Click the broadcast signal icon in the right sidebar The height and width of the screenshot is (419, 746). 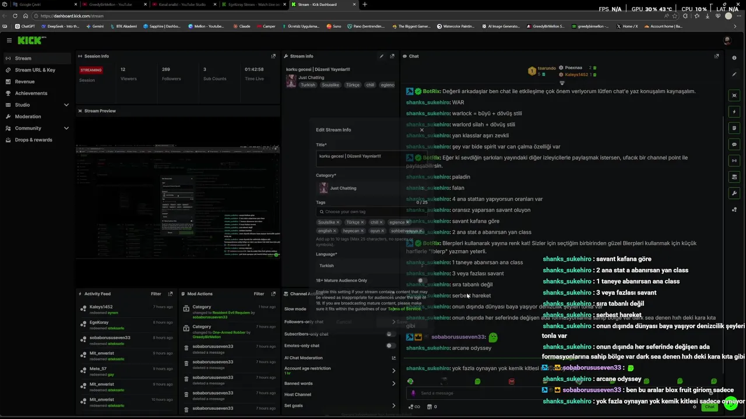pos(734,161)
